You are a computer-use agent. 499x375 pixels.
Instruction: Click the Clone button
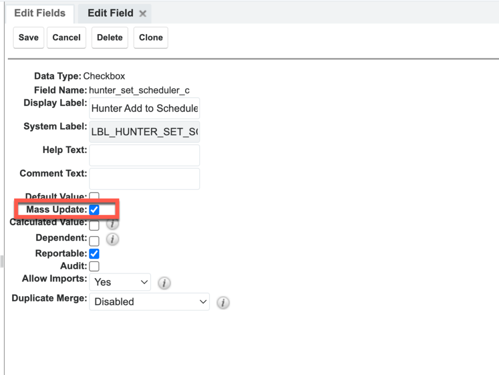pyautogui.click(x=151, y=38)
